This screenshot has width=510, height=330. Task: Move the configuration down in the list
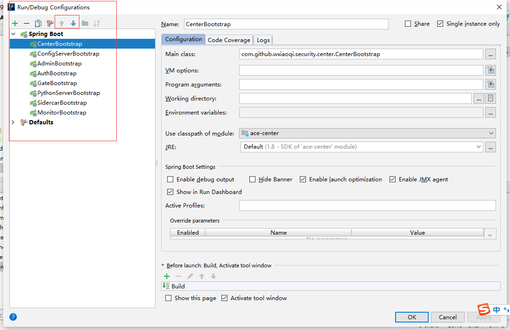tap(73, 23)
